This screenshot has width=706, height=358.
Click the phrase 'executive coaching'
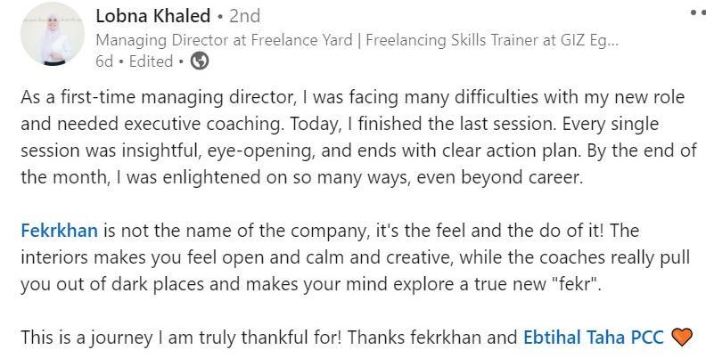tap(203, 124)
